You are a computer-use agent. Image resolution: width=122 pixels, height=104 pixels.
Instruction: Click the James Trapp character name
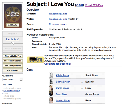click(x=92, y=94)
